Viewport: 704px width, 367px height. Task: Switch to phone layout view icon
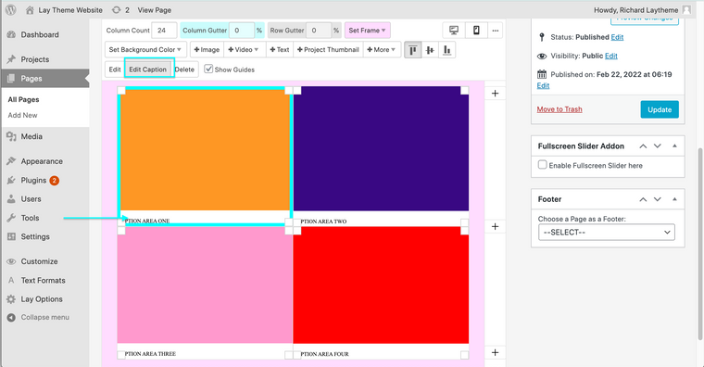click(x=476, y=31)
